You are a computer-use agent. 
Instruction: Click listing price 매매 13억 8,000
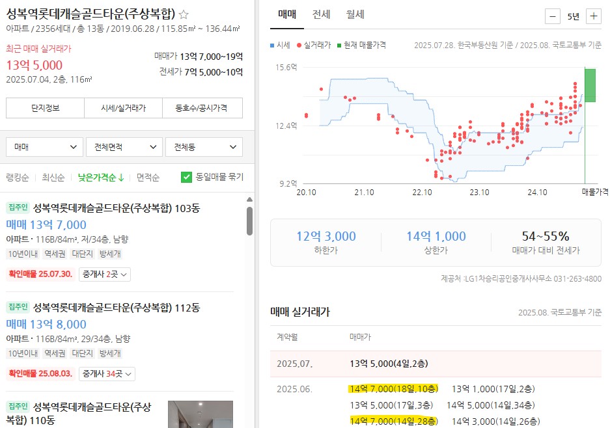[46, 324]
